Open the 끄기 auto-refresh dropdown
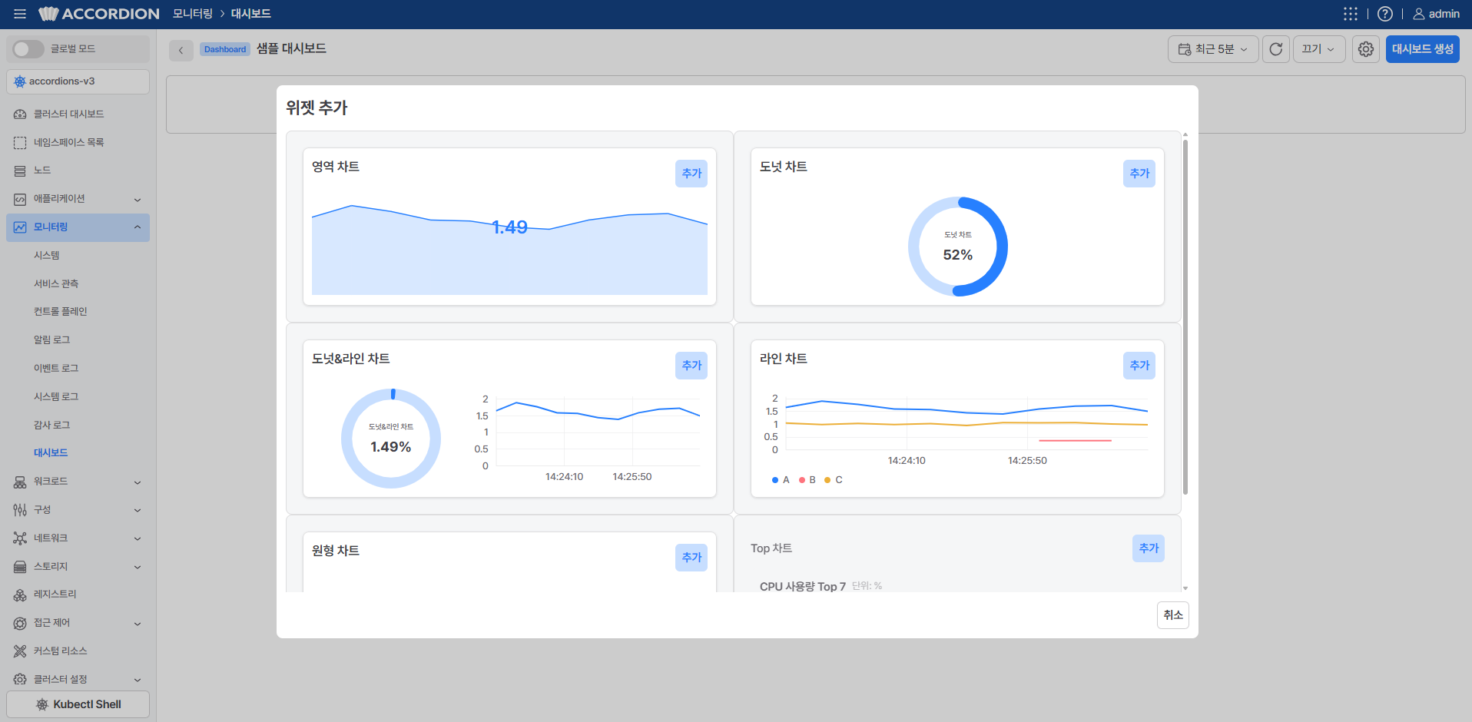Image resolution: width=1472 pixels, height=722 pixels. [x=1319, y=49]
